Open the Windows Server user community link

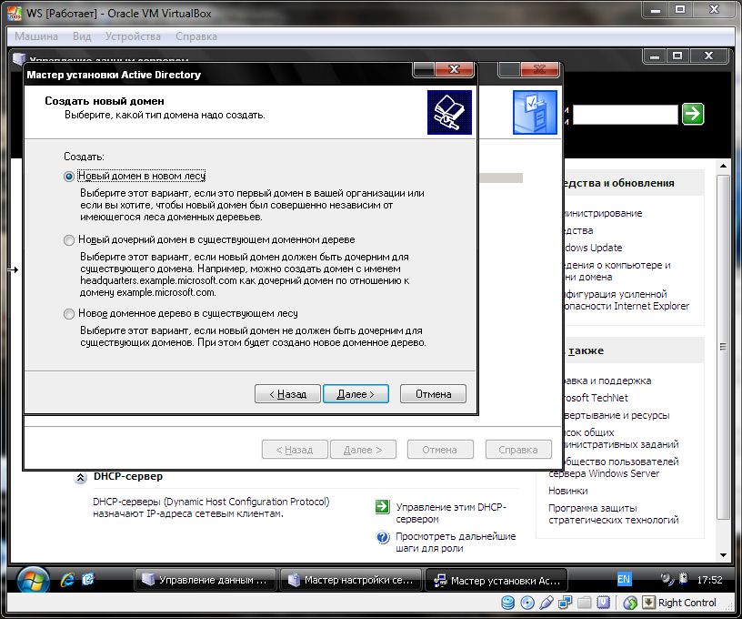(x=613, y=468)
